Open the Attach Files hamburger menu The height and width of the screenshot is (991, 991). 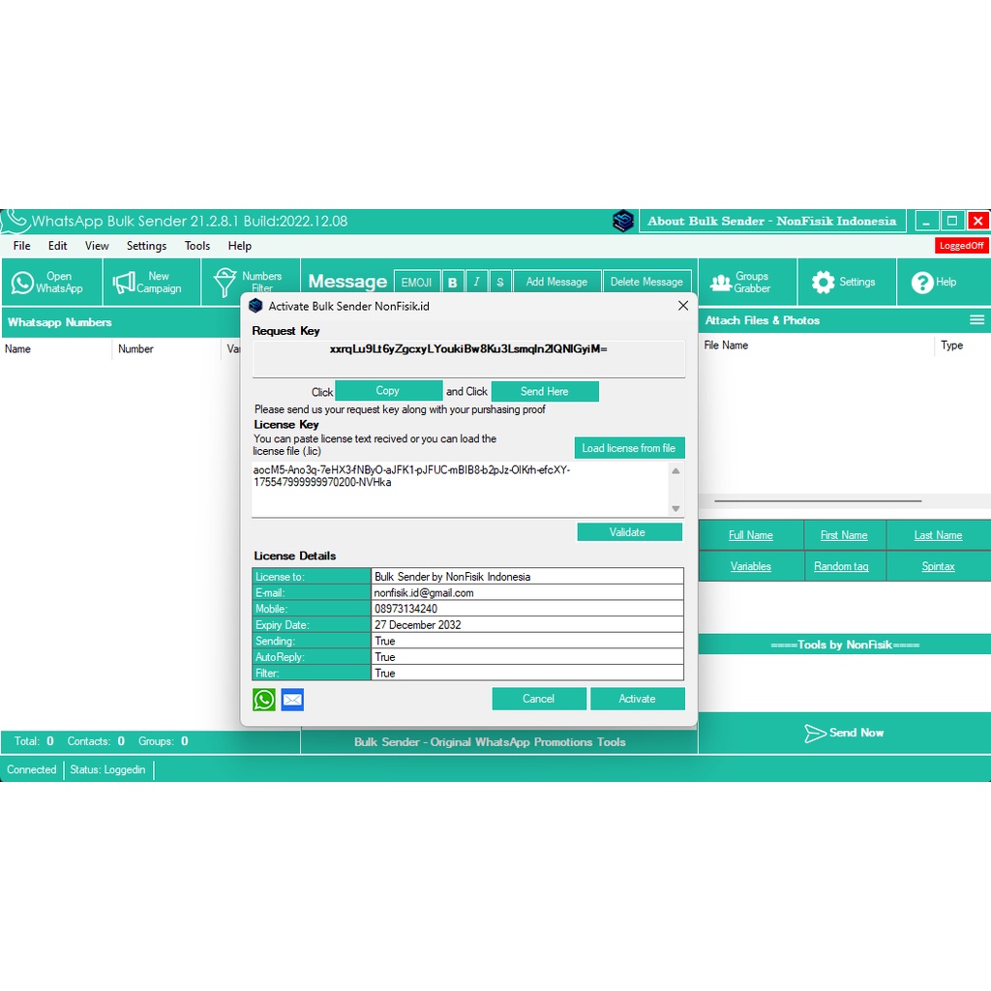[976, 320]
